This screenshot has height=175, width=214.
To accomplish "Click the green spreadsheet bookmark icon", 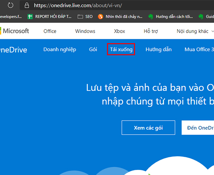I will (x=30, y=17).
